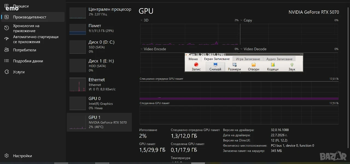Take a screenshot with oCam Снимай

215,67
